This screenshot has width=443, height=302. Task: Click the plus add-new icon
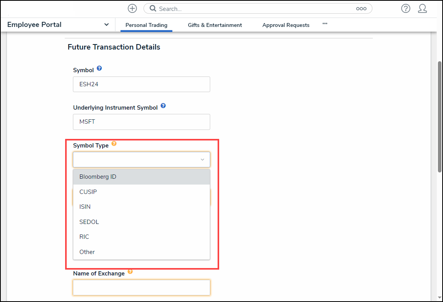click(x=132, y=9)
